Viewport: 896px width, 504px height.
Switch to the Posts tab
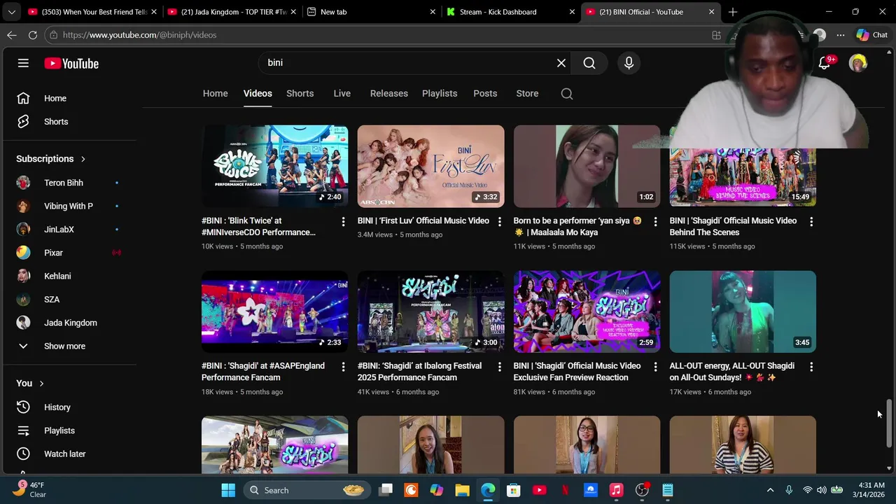tap(485, 94)
